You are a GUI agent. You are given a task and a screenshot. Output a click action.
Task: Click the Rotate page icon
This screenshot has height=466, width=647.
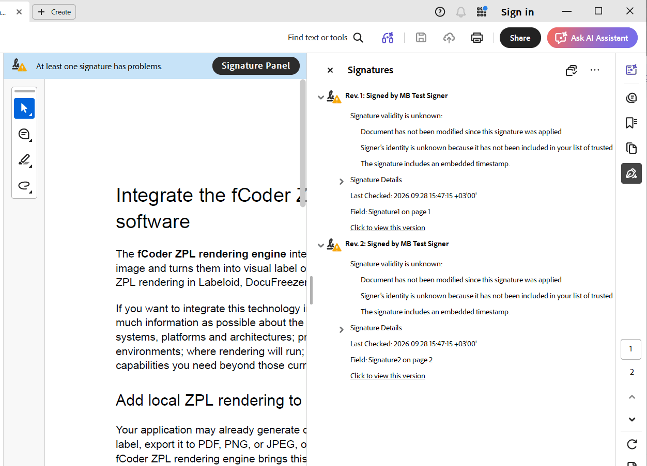point(631,444)
